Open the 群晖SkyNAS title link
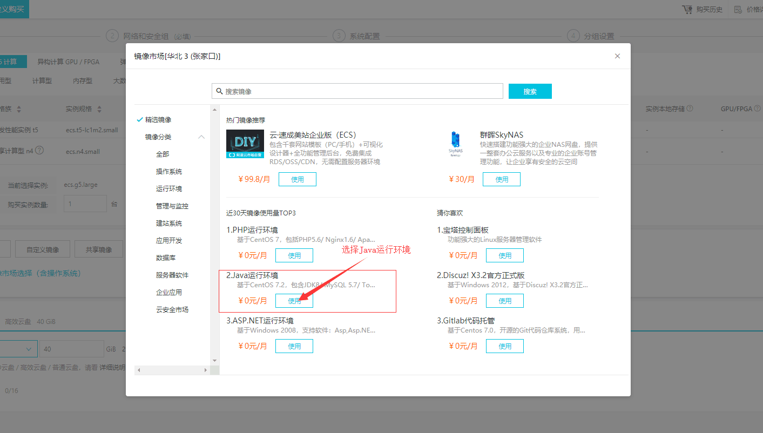The image size is (763, 433). pyautogui.click(x=502, y=135)
